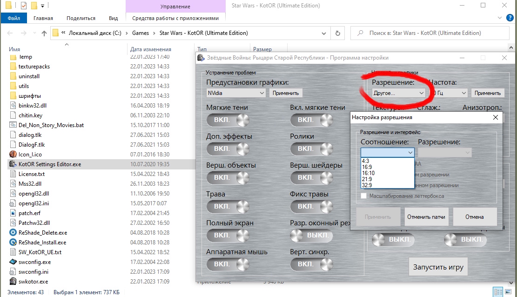The image size is (517, 297).
Task: Click the binkw32.dll file icon
Action: pos(13,106)
